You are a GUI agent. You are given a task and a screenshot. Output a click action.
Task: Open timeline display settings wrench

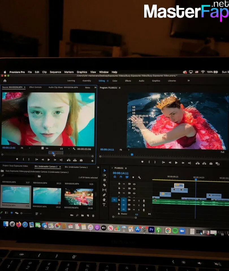[139, 177]
